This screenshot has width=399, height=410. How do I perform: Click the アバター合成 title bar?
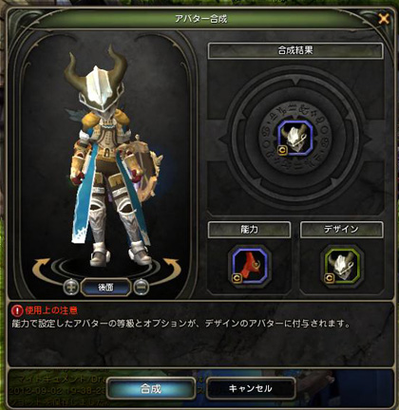(201, 19)
